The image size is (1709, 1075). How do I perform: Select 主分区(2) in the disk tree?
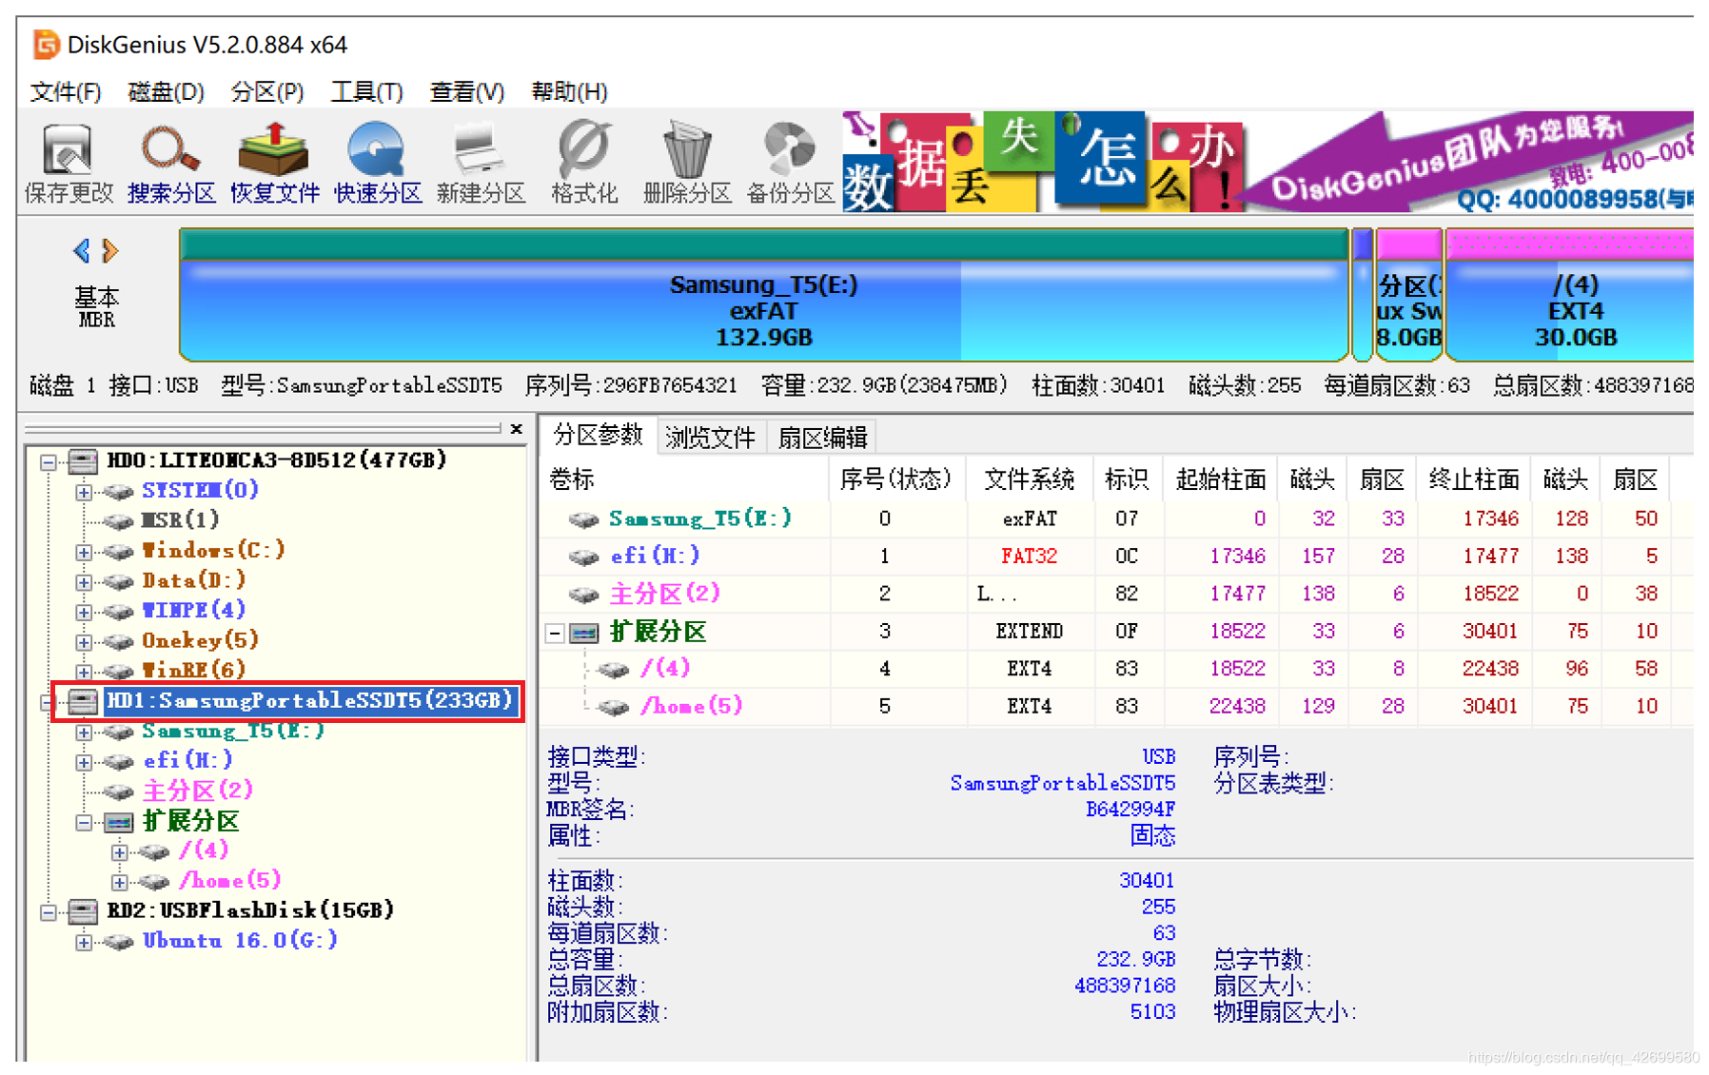pos(197,791)
